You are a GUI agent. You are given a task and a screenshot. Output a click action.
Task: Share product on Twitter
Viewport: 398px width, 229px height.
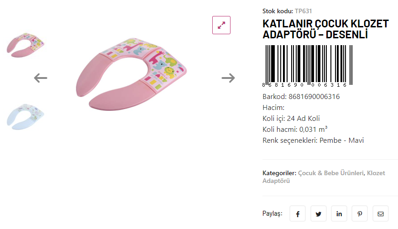pyautogui.click(x=318, y=213)
